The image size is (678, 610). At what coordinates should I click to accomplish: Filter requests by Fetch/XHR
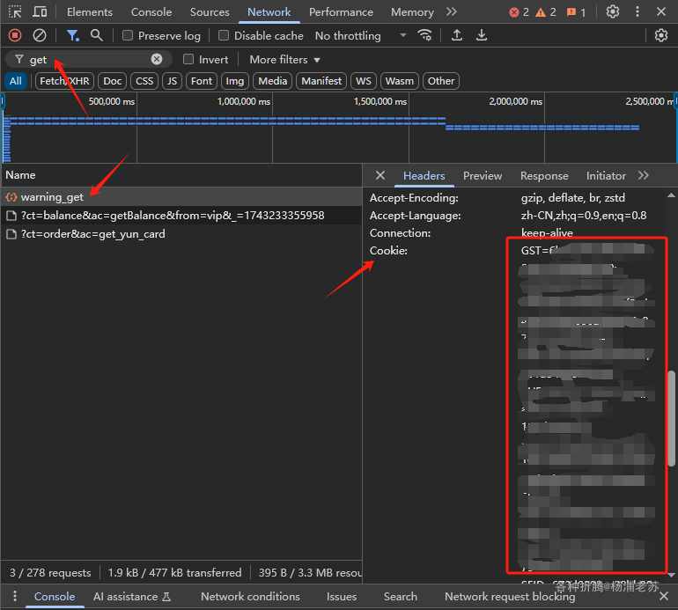[x=63, y=81]
